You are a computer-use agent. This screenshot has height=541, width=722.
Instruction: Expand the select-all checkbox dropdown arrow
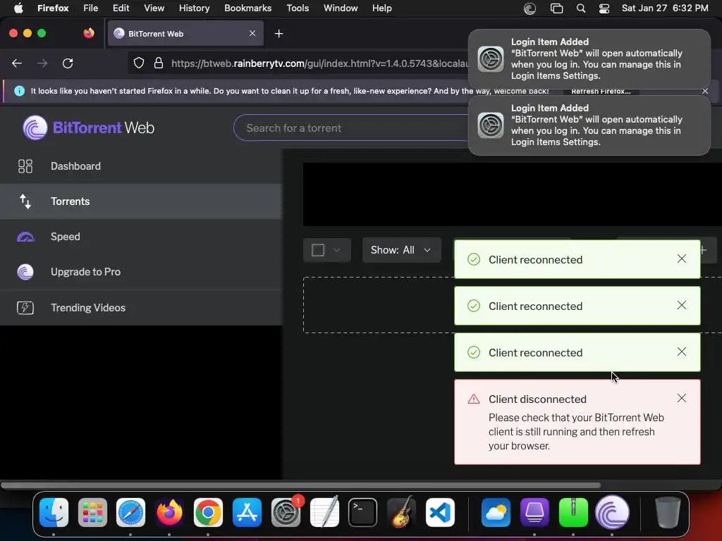337,250
